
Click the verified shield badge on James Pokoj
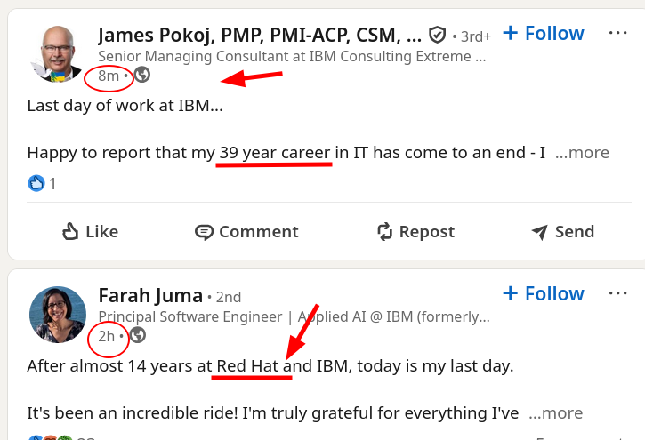click(437, 35)
